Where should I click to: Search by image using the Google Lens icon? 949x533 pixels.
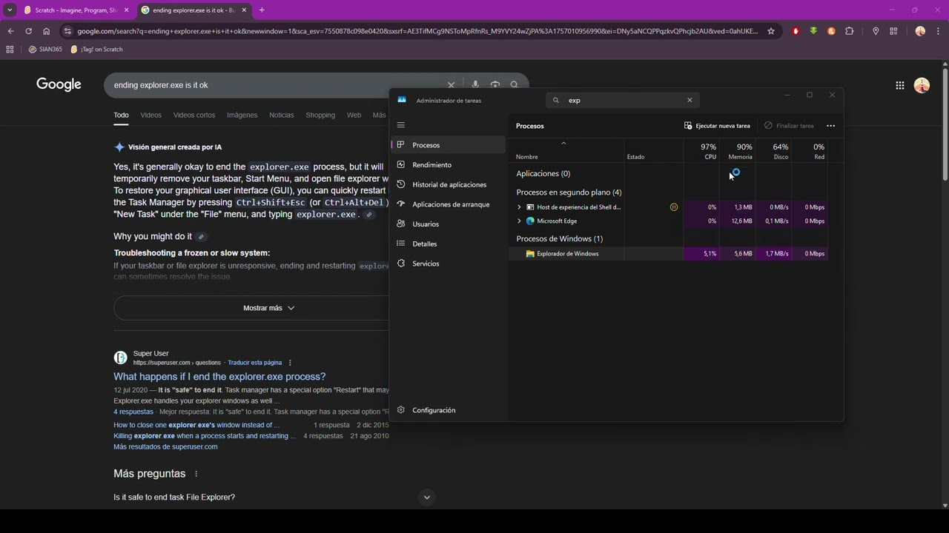(x=495, y=85)
